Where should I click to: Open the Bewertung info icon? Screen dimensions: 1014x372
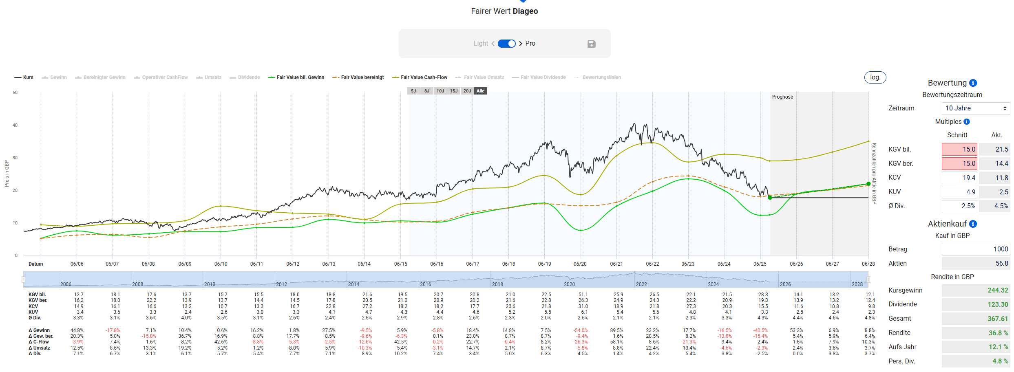tap(973, 83)
